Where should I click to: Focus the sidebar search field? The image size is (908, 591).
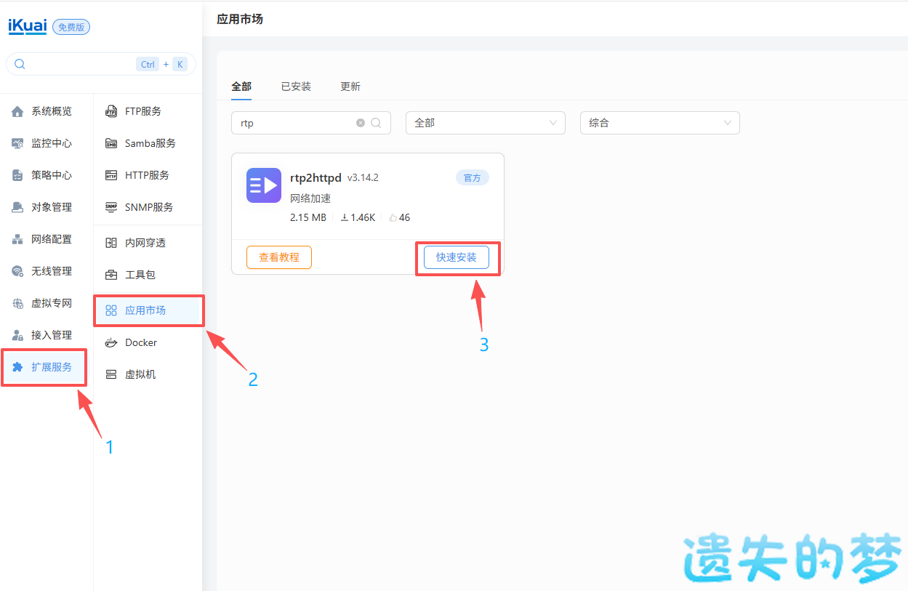pyautogui.click(x=101, y=64)
